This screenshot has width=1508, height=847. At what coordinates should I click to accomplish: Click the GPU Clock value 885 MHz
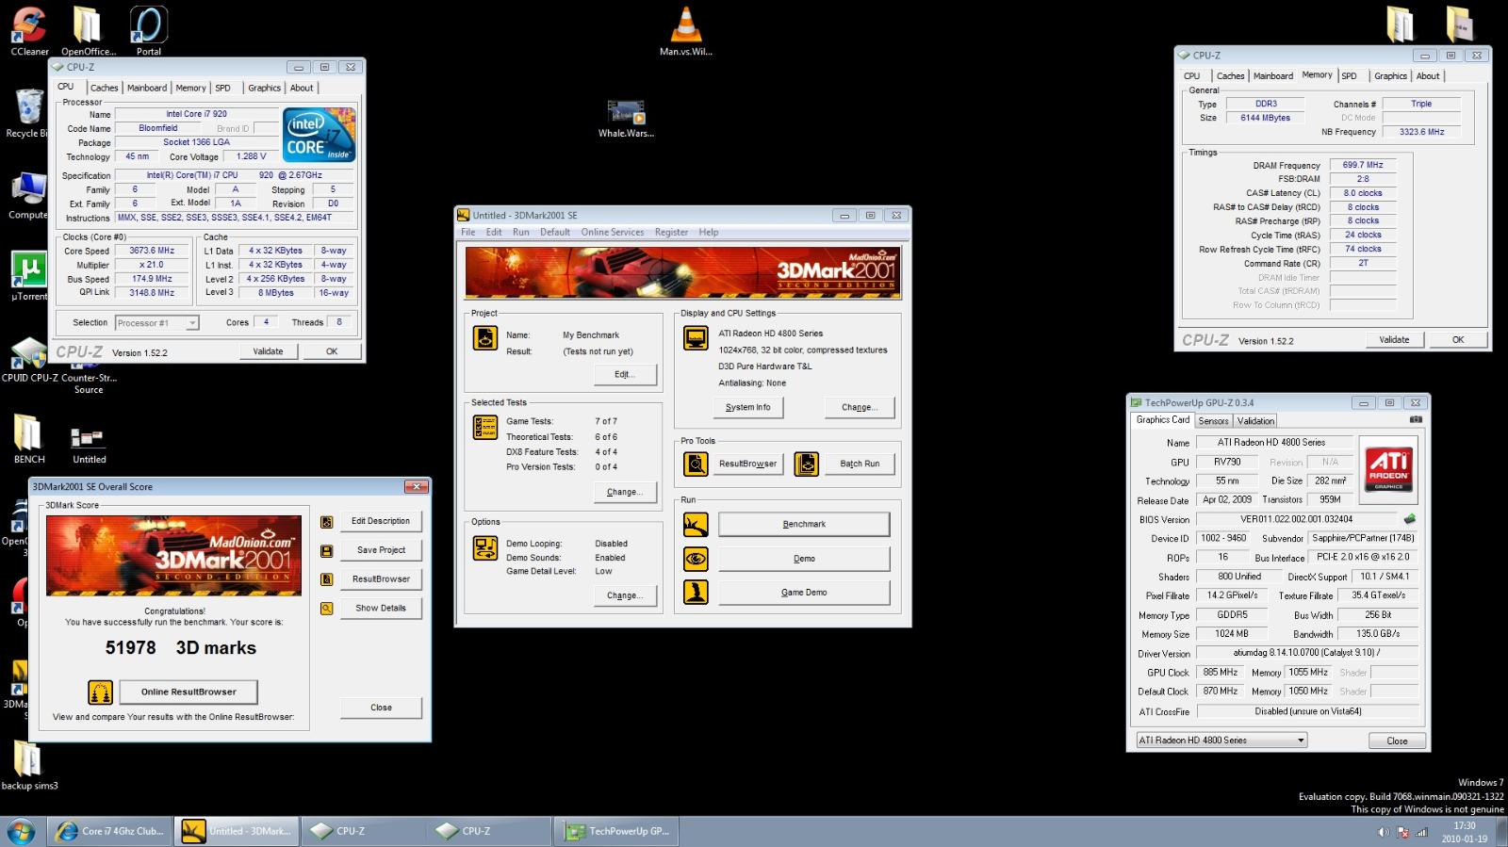pos(1220,673)
